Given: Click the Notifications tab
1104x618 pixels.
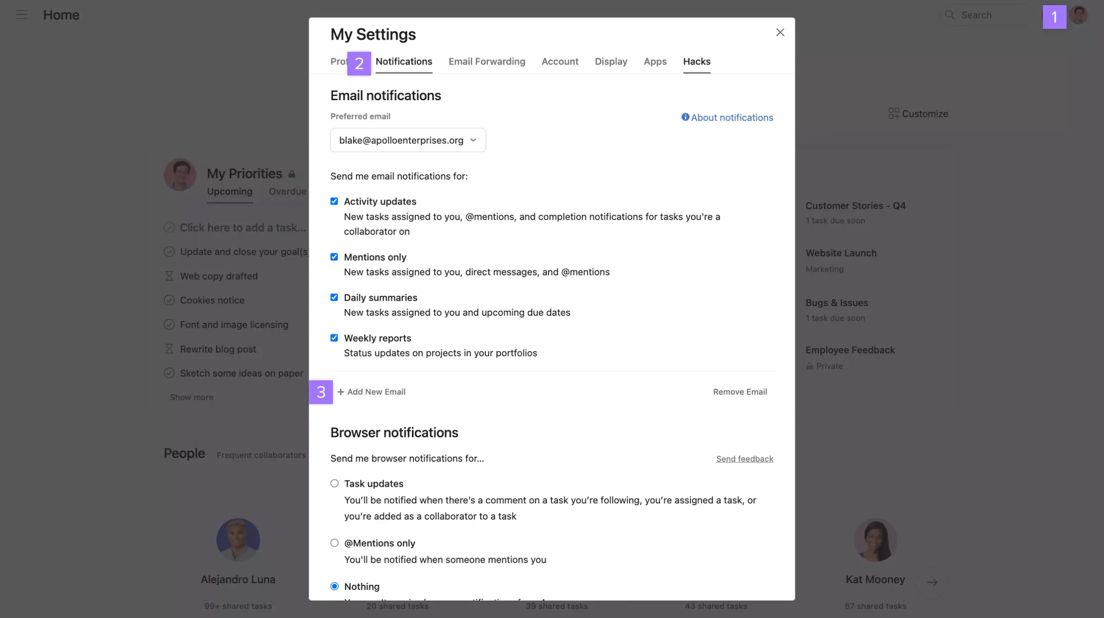Looking at the screenshot, I should 403,61.
